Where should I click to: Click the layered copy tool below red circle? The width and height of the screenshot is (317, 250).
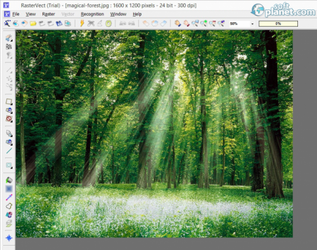point(9,134)
